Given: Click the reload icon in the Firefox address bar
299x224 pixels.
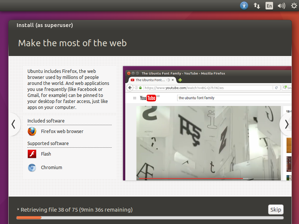Looking at the screenshot, I should 276,88.
